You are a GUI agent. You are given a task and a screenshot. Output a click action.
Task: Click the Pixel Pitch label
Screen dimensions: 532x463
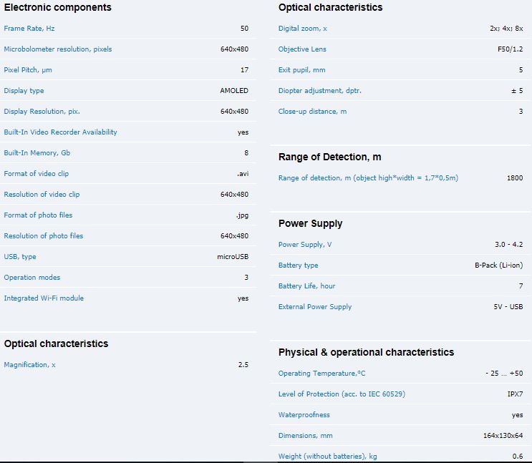point(28,70)
